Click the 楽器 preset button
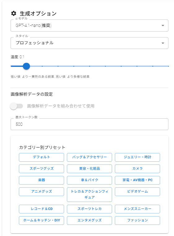Screen dimensions: 174x236 [41, 180]
